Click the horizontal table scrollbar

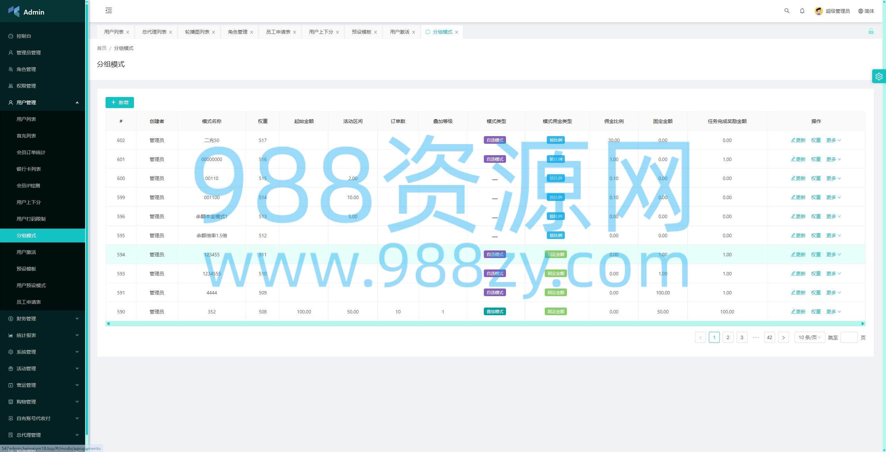point(485,324)
